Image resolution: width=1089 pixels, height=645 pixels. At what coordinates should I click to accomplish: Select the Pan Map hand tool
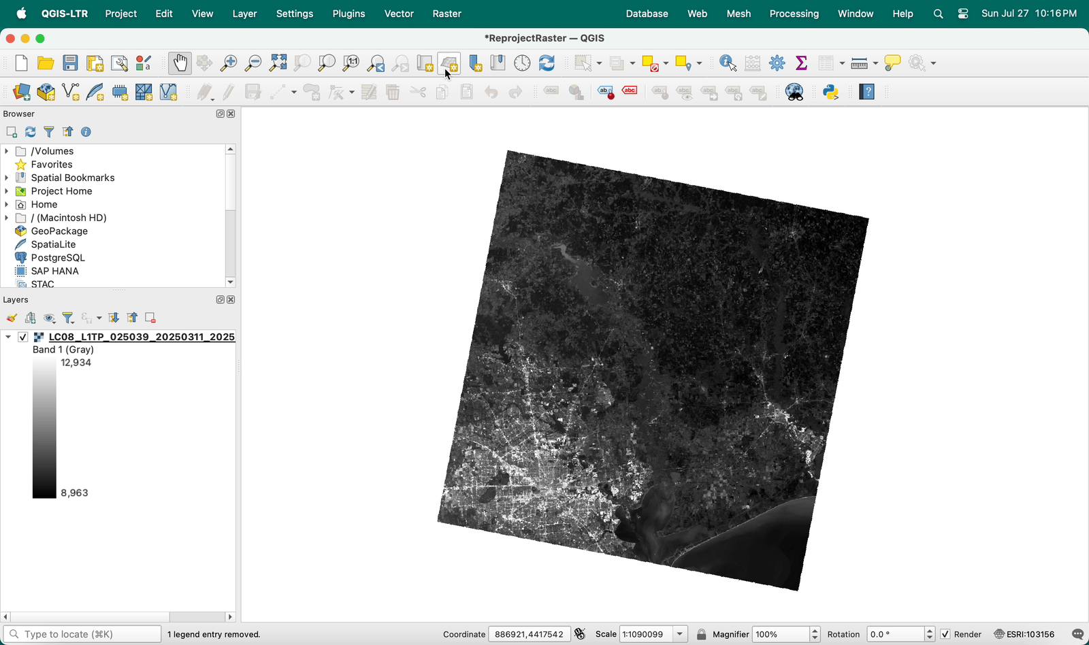[x=180, y=63]
